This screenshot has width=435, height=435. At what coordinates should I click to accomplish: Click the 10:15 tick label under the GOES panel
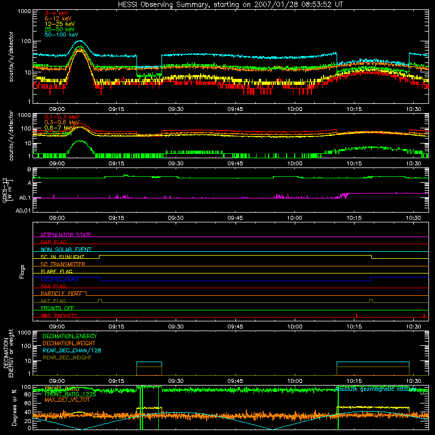354,218
